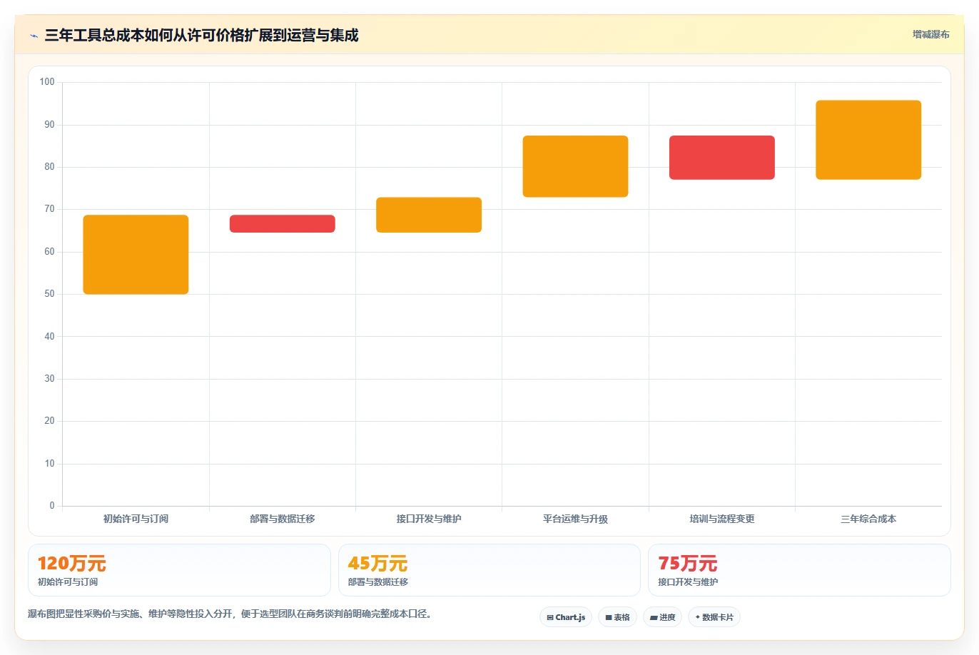Open the 120万元 data card
This screenshot has width=979, height=655.
click(x=179, y=570)
